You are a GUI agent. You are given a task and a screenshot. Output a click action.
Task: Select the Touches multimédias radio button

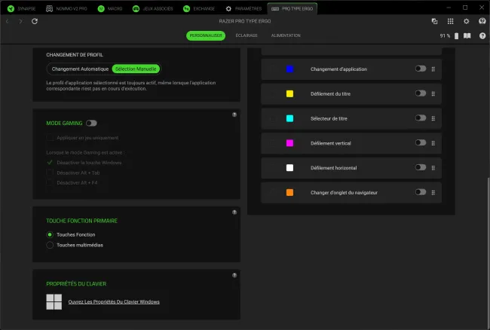pyautogui.click(x=50, y=245)
